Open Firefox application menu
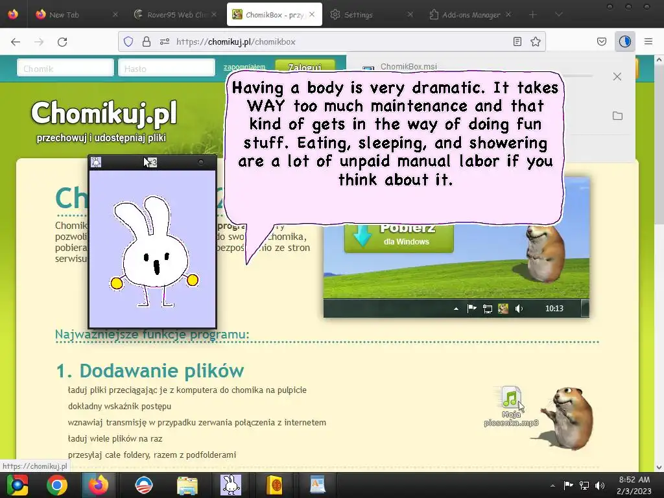The width and height of the screenshot is (664, 498). tap(648, 41)
